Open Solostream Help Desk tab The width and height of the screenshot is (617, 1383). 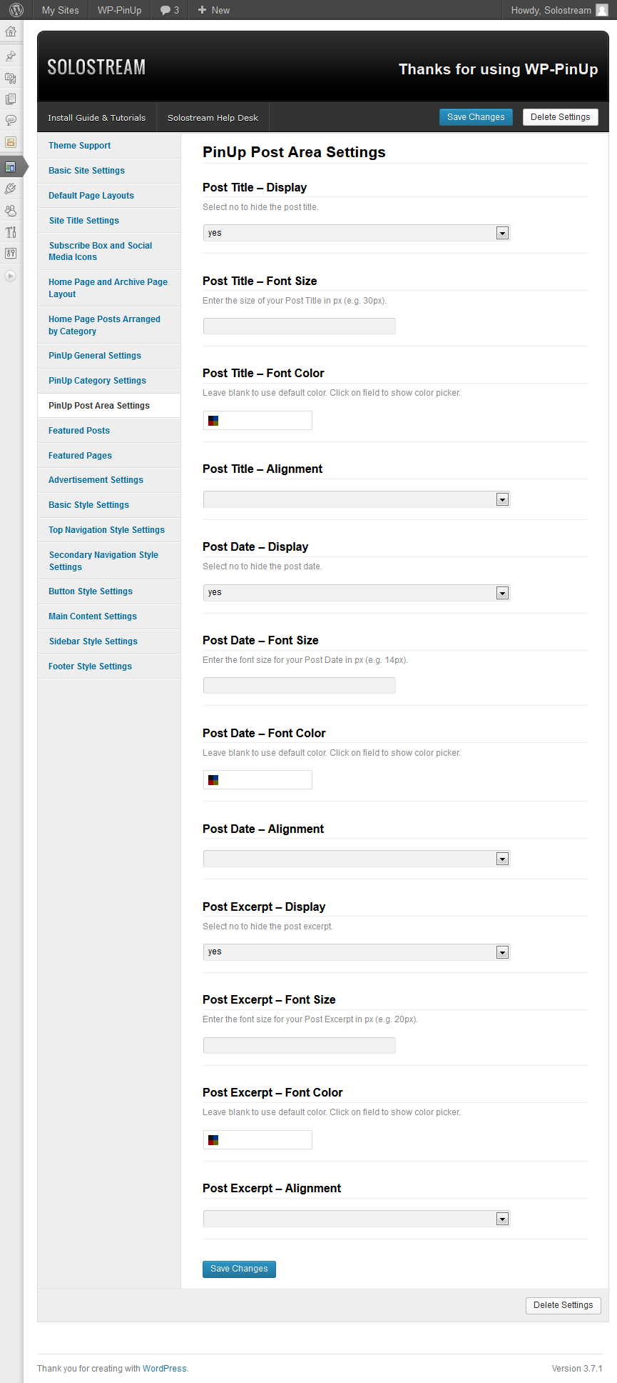[x=213, y=118]
